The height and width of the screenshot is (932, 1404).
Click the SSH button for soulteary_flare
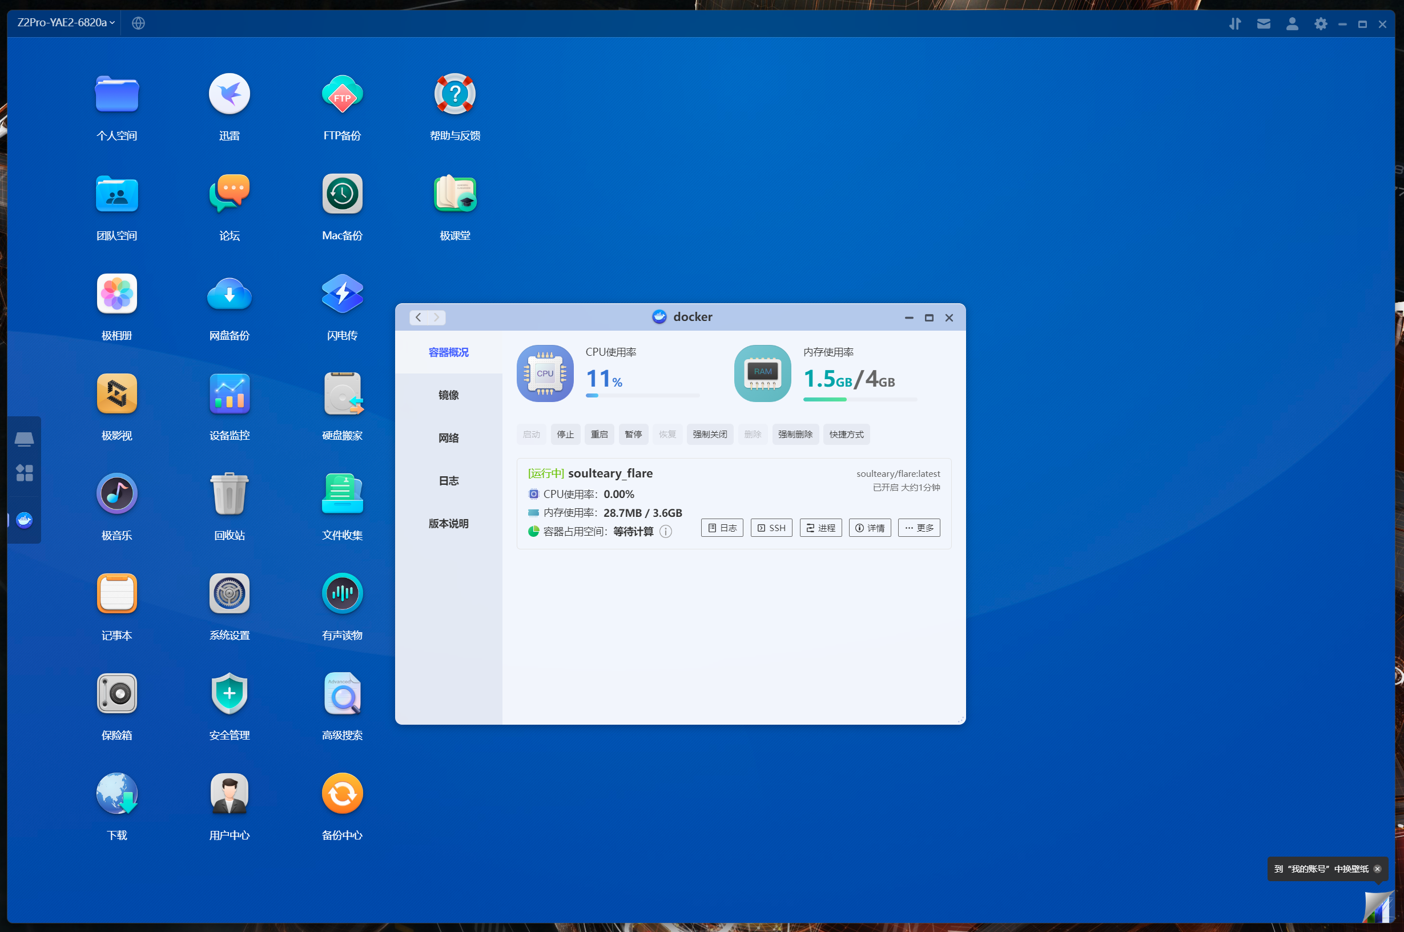[771, 528]
